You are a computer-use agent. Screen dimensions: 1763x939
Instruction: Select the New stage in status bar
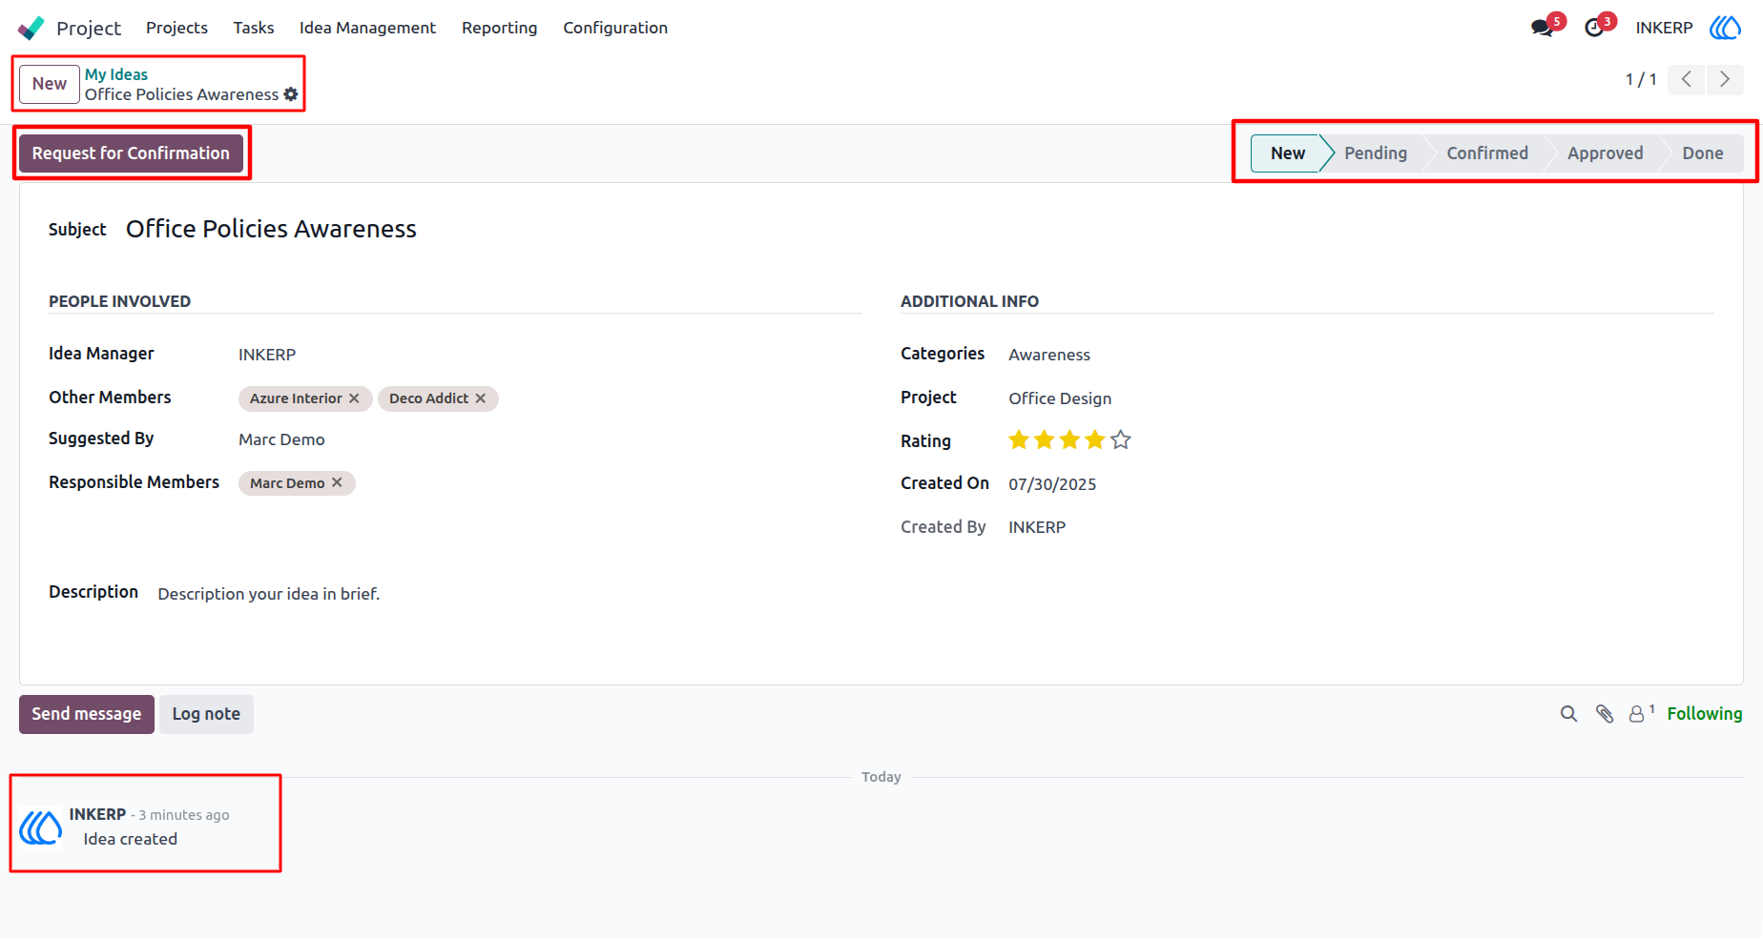coord(1287,153)
